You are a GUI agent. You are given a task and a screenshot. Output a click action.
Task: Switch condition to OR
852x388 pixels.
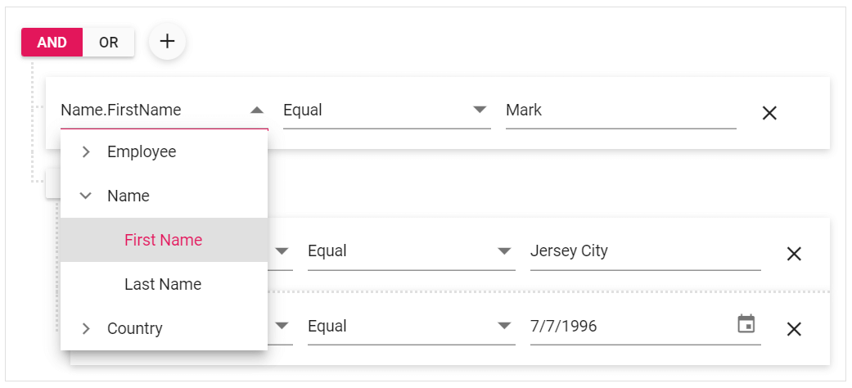(109, 43)
